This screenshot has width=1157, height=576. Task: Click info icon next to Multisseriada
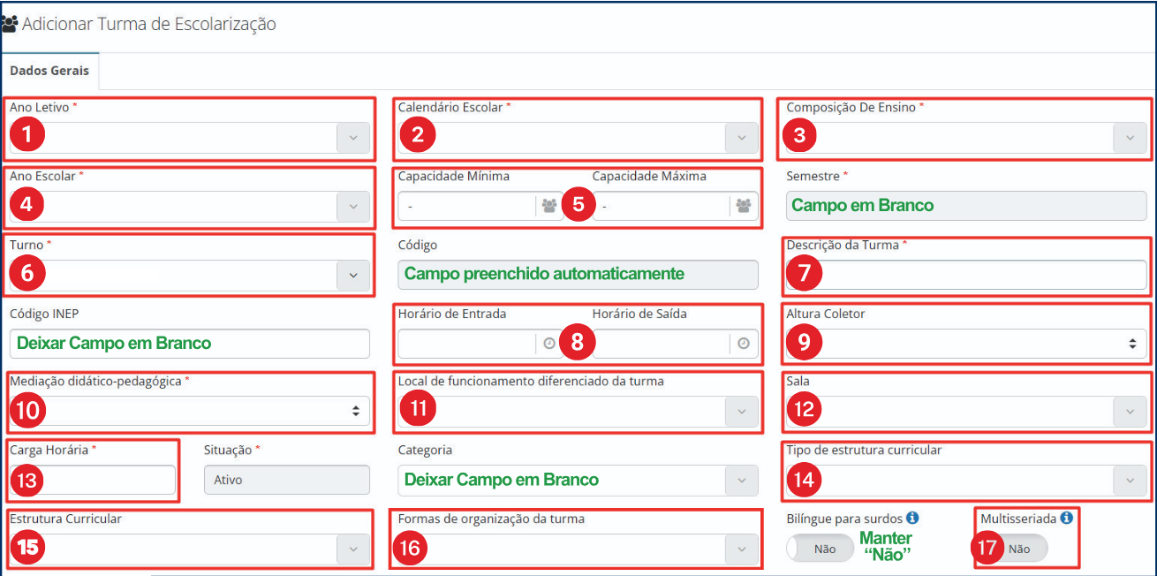[1066, 519]
